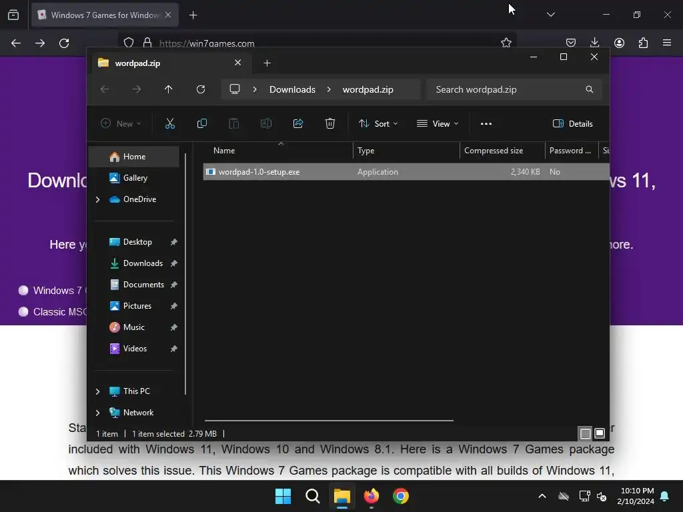Go back in Firefox
683x512 pixels.
16,43
